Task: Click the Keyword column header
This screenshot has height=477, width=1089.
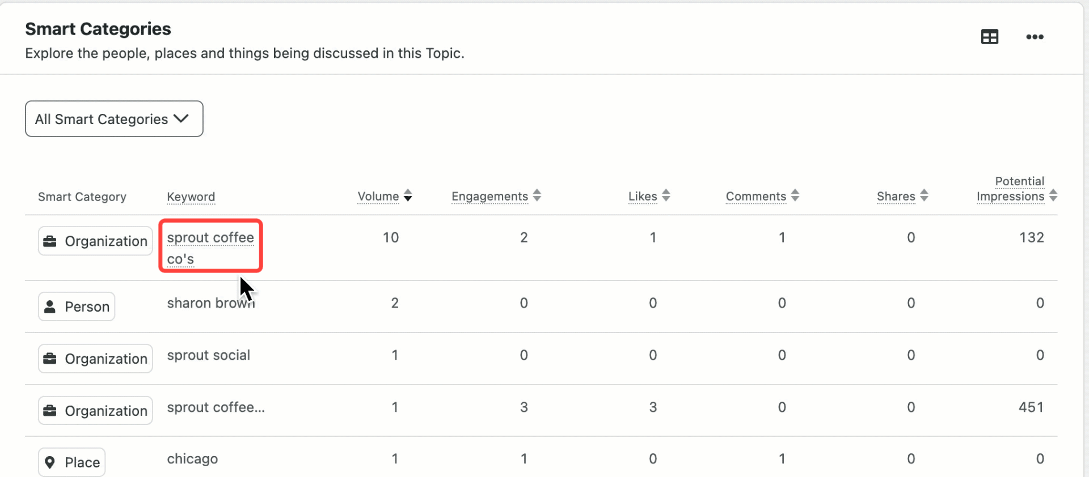Action: (x=191, y=197)
